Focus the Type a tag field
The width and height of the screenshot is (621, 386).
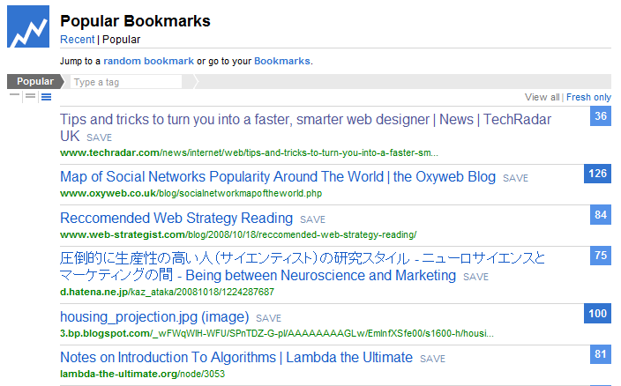point(126,82)
